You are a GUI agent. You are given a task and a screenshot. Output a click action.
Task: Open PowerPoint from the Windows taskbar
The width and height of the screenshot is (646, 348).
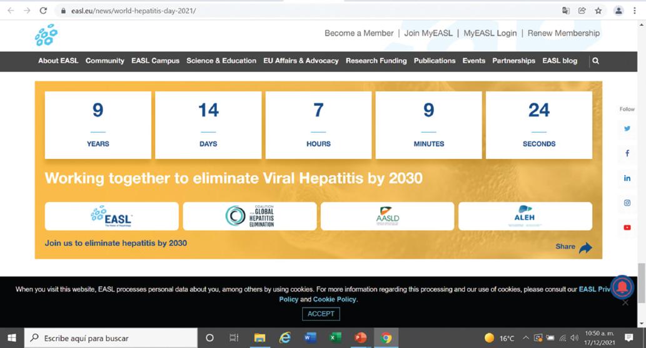pos(360,338)
